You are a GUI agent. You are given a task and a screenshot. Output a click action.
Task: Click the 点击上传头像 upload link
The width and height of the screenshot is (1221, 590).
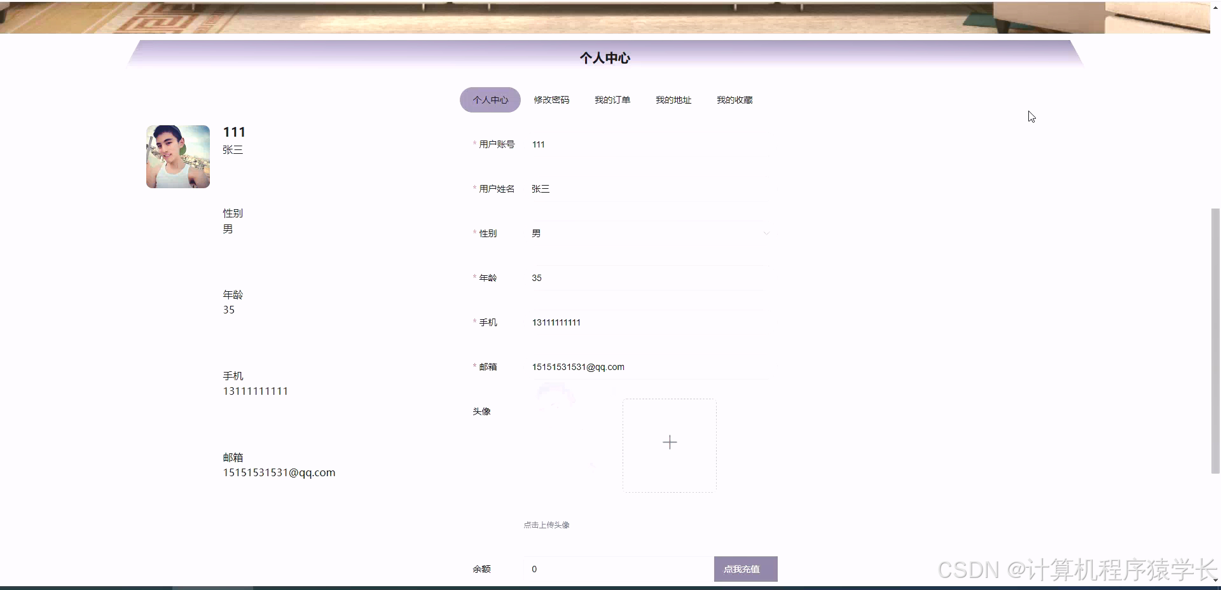pos(546,525)
